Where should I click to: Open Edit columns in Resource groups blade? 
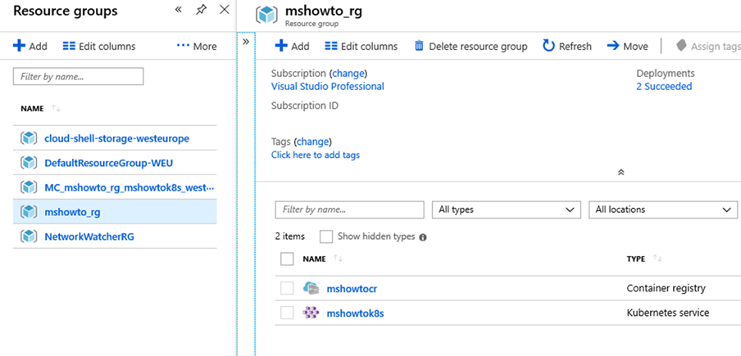tap(99, 46)
